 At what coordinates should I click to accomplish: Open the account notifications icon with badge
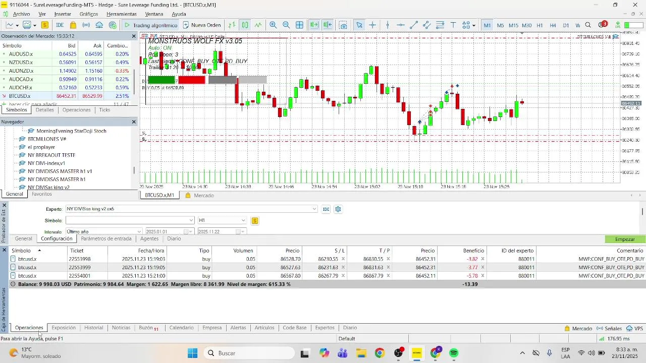coord(603,25)
